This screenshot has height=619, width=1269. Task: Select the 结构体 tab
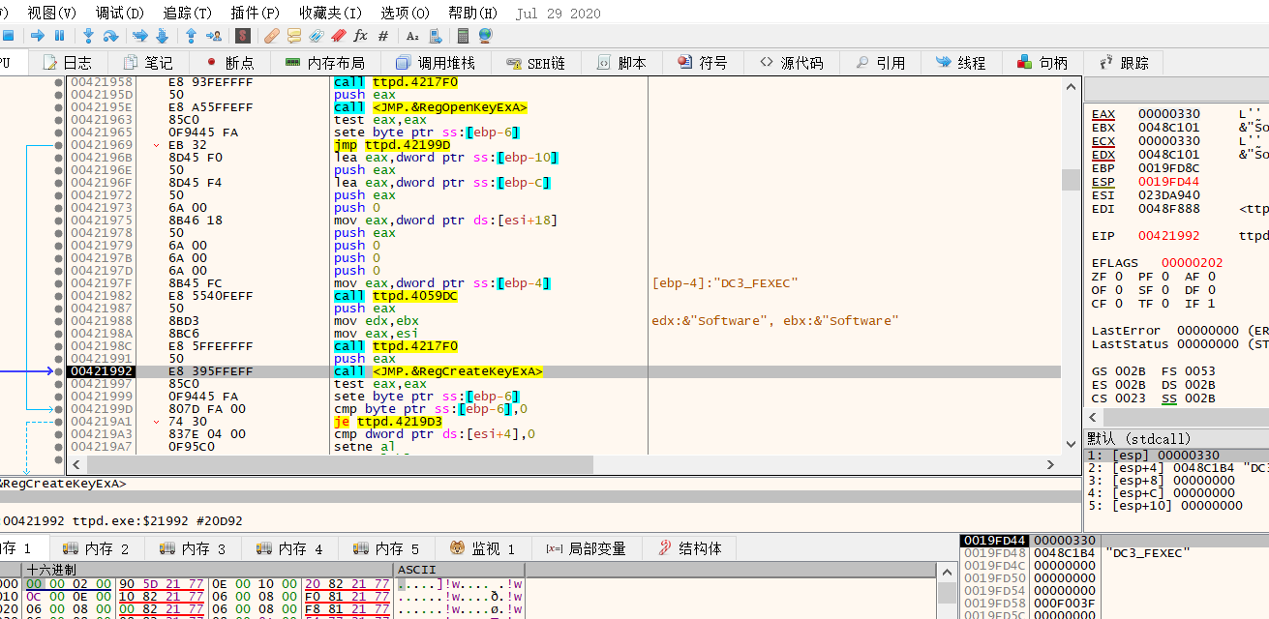690,548
